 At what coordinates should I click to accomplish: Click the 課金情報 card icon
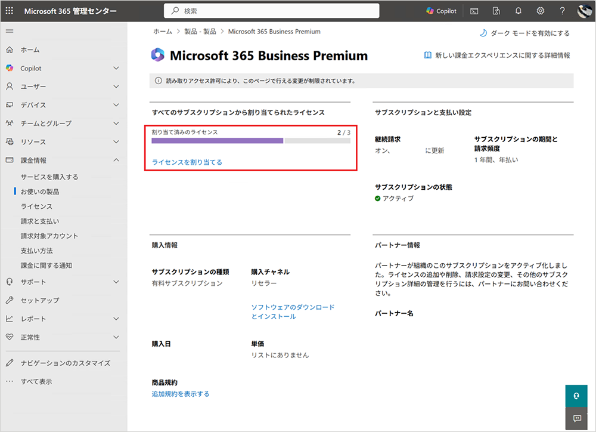(x=10, y=161)
